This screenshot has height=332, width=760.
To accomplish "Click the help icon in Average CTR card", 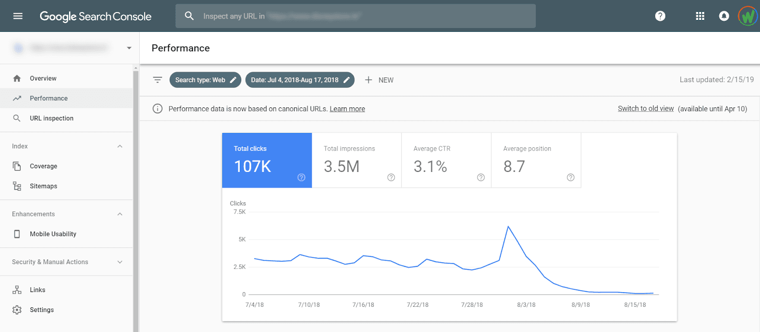I will (x=481, y=177).
